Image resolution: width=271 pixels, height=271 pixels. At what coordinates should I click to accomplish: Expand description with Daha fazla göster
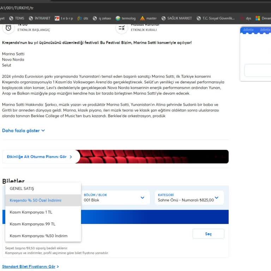(x=23, y=131)
